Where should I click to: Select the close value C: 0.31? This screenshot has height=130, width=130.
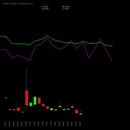click(45, 6)
